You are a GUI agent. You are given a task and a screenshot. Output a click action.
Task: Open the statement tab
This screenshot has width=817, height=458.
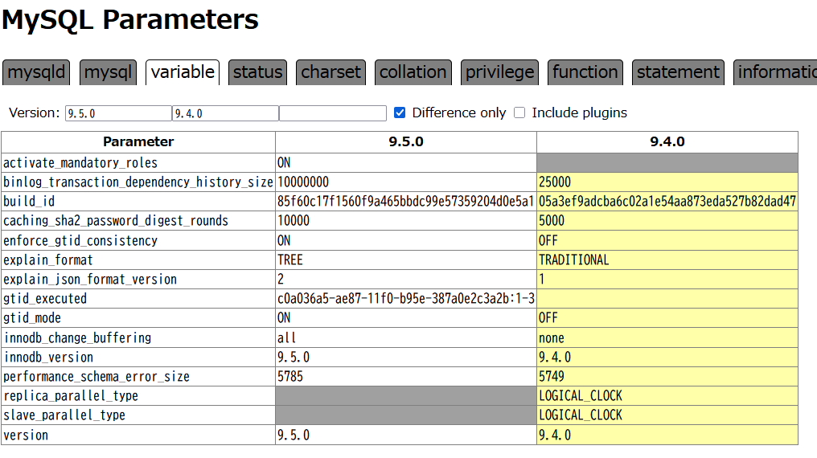(x=678, y=72)
